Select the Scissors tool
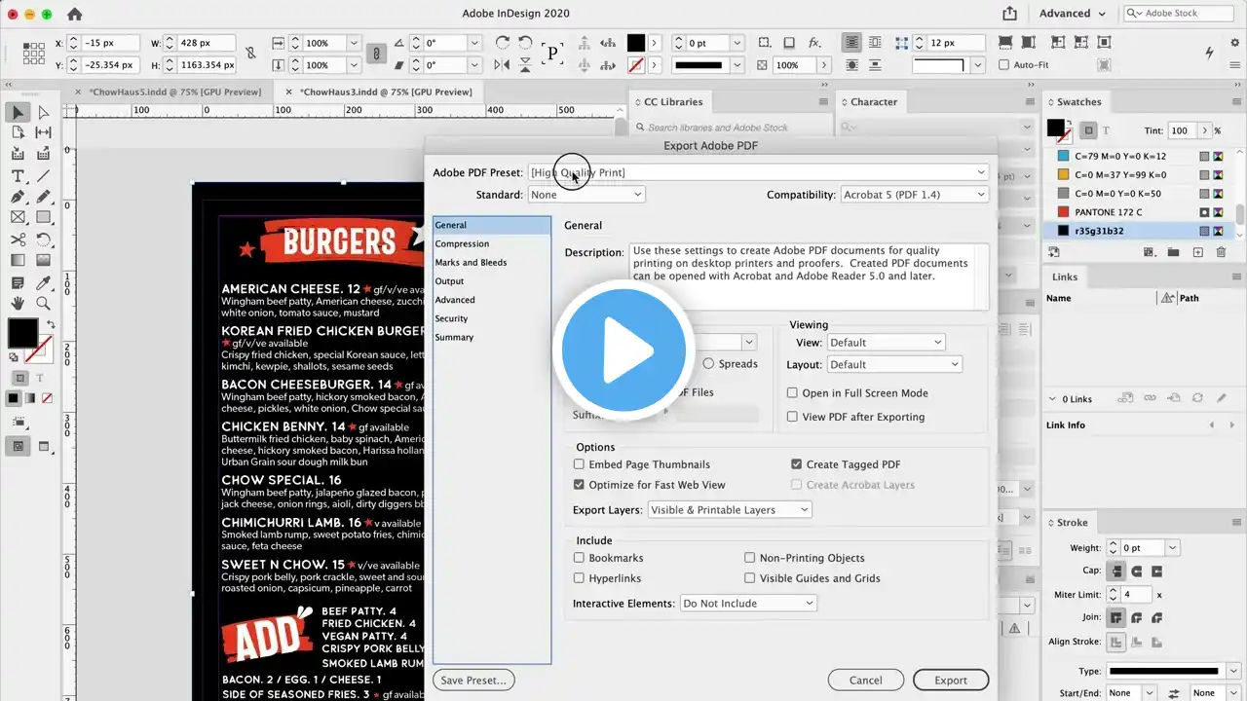The width and height of the screenshot is (1247, 701). [18, 240]
